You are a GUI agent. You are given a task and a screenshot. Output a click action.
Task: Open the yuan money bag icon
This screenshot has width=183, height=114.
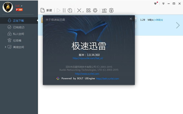click(x=111, y=10)
